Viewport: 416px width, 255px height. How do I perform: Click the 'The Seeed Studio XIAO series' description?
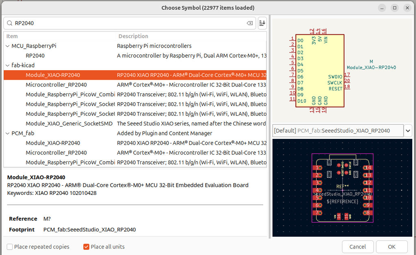click(x=191, y=123)
